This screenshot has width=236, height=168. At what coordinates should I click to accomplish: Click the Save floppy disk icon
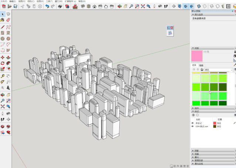pos(15,6)
